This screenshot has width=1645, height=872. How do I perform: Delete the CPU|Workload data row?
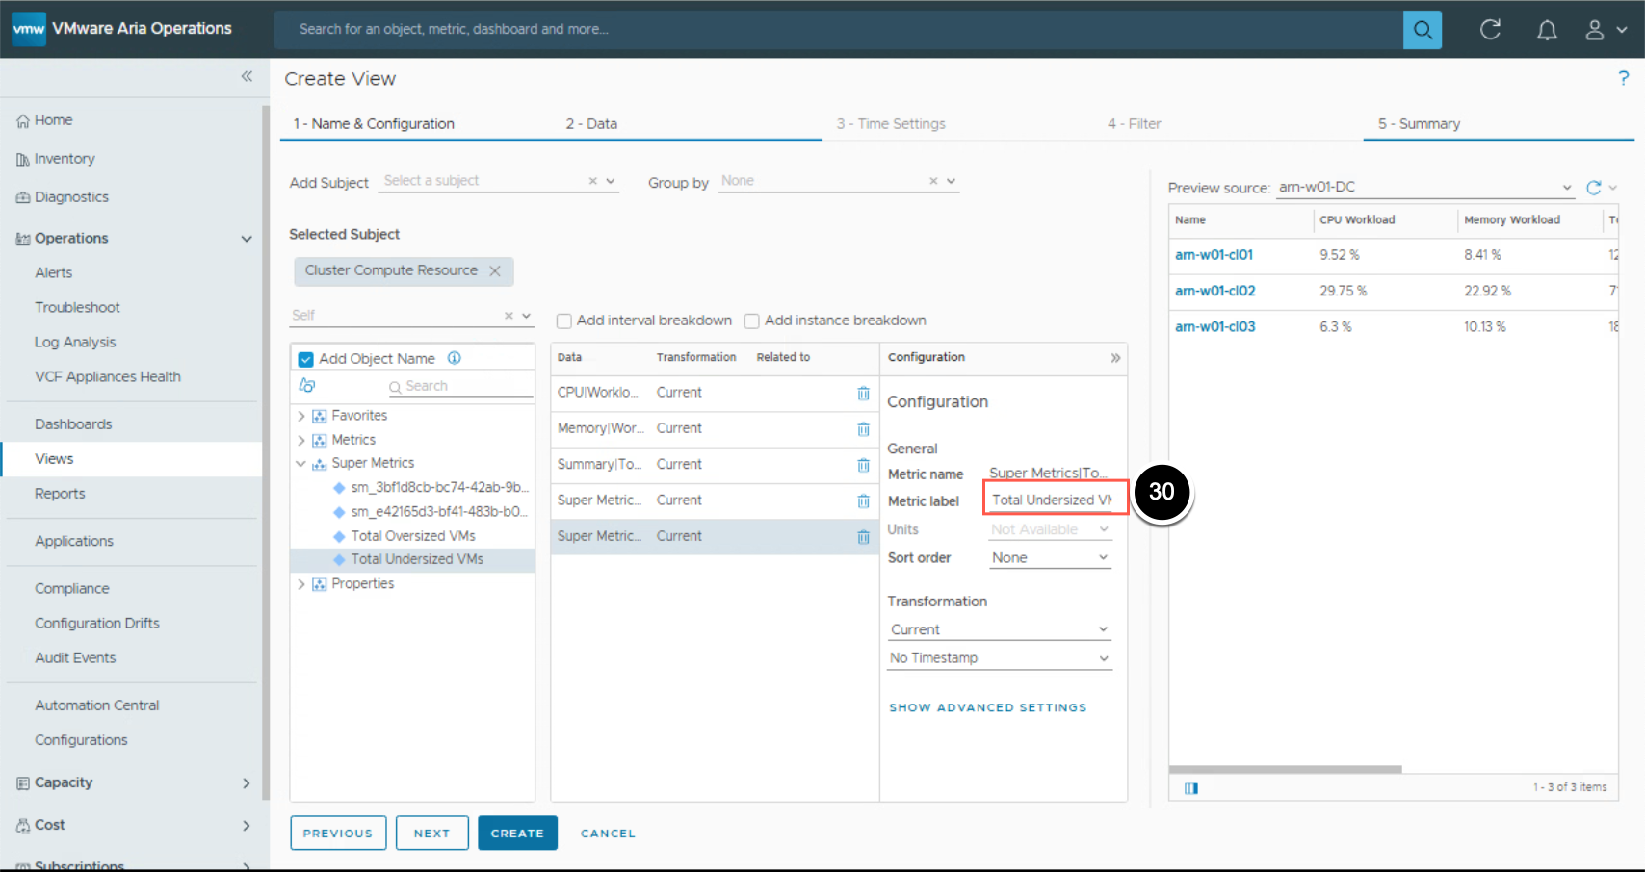tap(863, 393)
